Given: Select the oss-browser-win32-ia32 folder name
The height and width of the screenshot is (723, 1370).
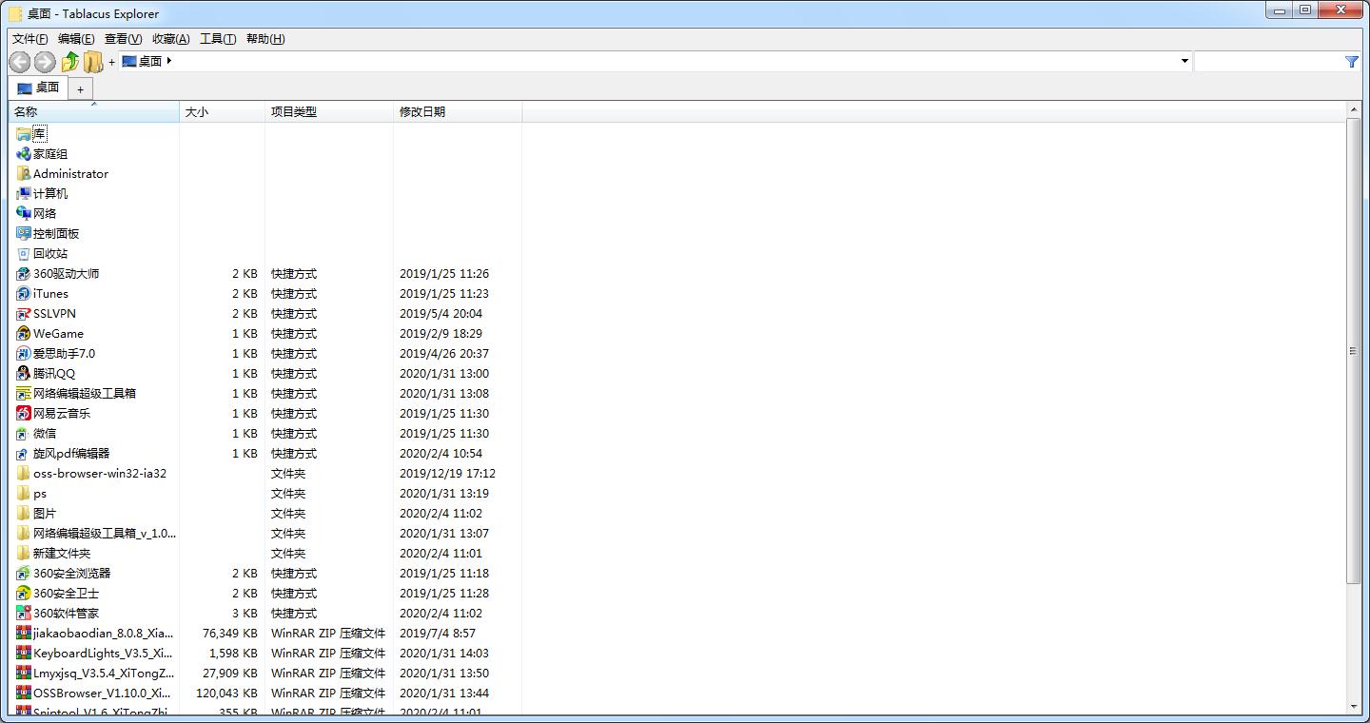Looking at the screenshot, I should 100,474.
